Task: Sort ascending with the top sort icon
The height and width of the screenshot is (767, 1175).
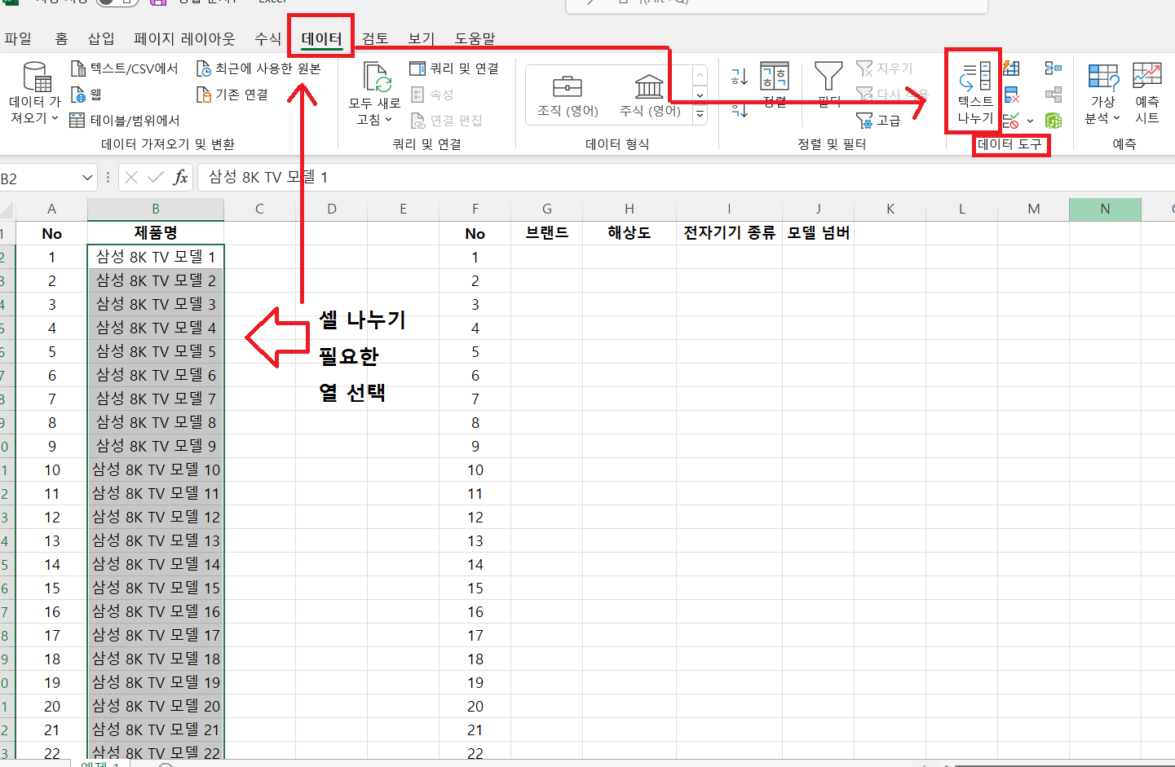Action: pos(739,77)
